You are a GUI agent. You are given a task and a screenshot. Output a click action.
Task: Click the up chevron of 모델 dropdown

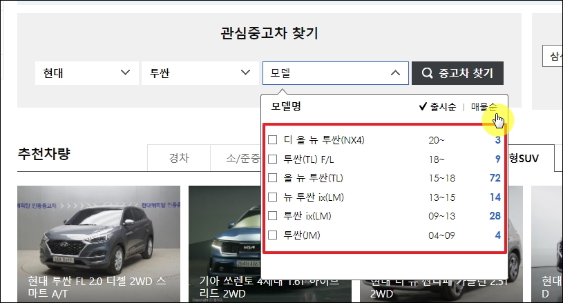[395, 73]
